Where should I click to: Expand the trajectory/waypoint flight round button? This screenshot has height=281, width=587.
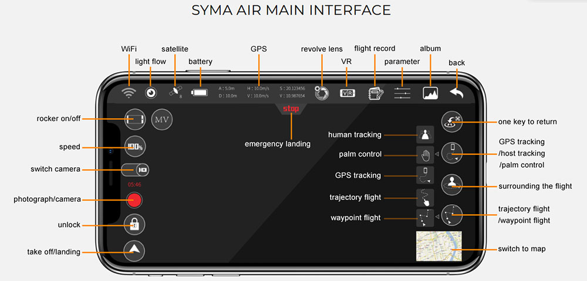click(452, 215)
